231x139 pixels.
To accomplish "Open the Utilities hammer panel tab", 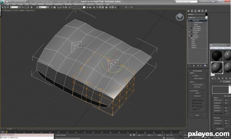I will click(x=206, y=11).
